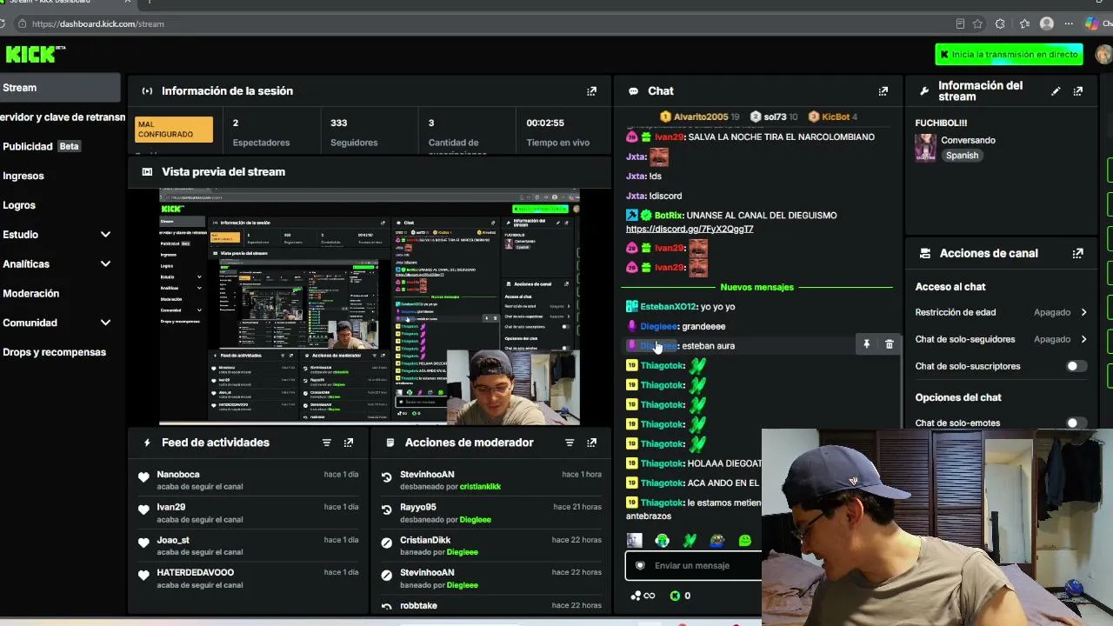This screenshot has height=626, width=1113.
Task: Click the Conversando category thumbnail
Action: [x=925, y=147]
